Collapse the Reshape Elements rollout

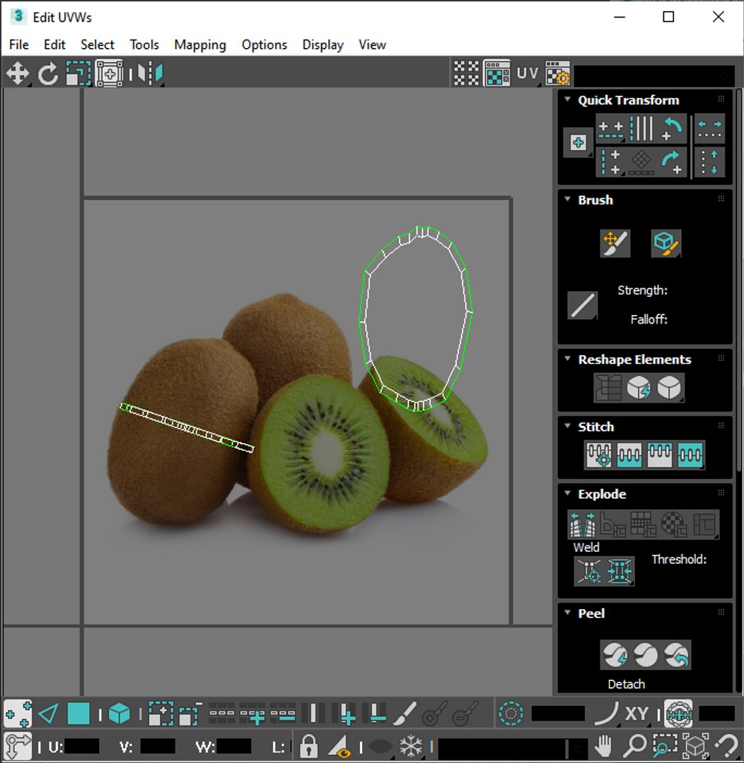(x=568, y=359)
